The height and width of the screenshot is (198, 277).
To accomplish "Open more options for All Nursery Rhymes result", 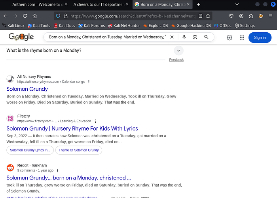I will 89,82.
